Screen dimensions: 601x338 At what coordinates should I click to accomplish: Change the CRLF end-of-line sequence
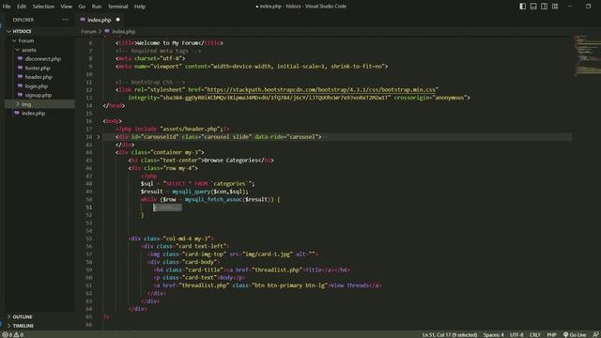tap(534, 334)
